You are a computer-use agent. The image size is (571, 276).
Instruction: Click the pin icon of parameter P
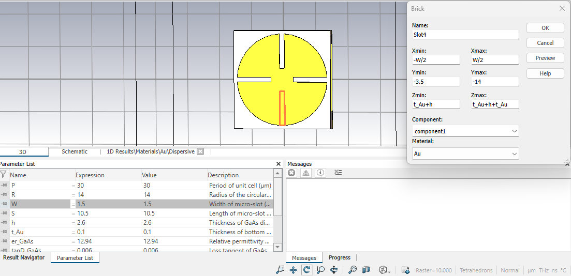4,186
